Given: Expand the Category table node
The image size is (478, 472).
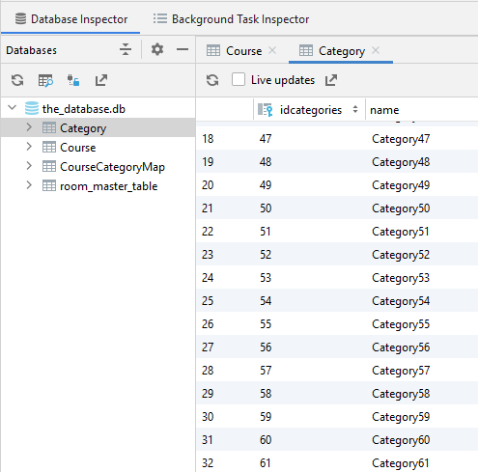Looking at the screenshot, I should tap(29, 127).
